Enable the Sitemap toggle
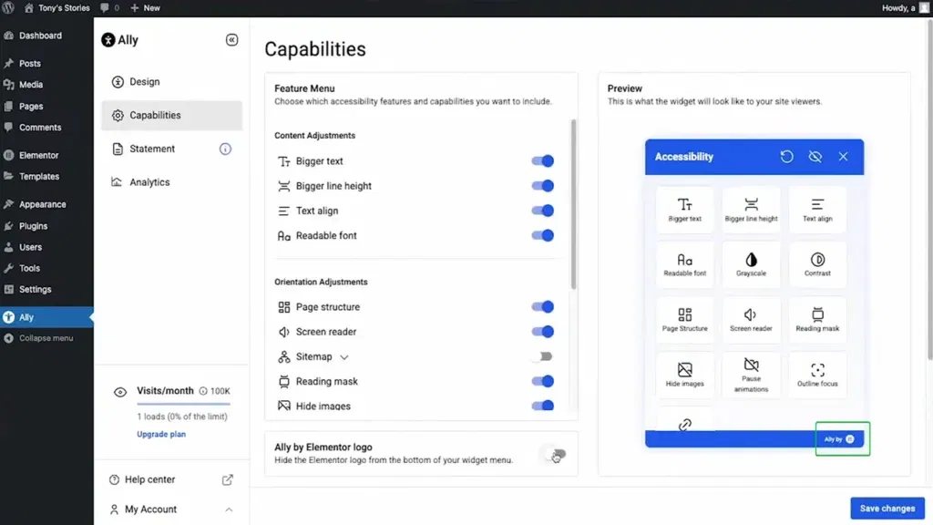Screen dimensions: 933x525 [x=543, y=356]
